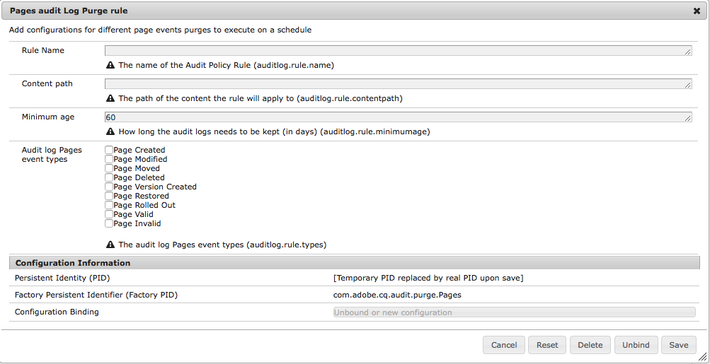Click warning icon beside event types description
This screenshot has height=364, width=710.
coord(110,245)
